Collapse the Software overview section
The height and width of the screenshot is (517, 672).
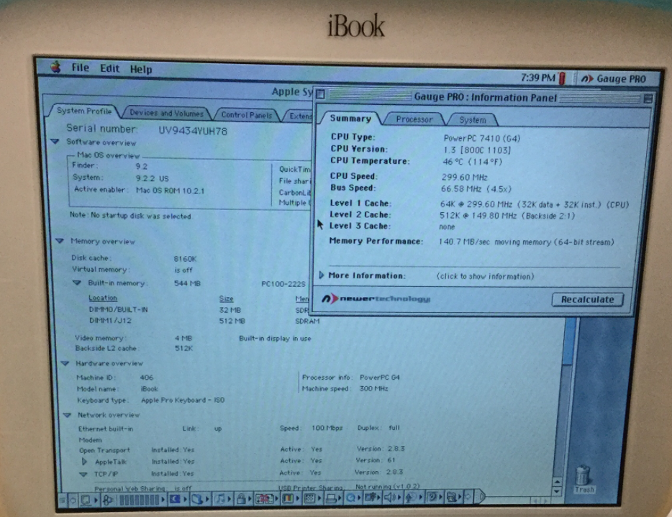pos(55,142)
